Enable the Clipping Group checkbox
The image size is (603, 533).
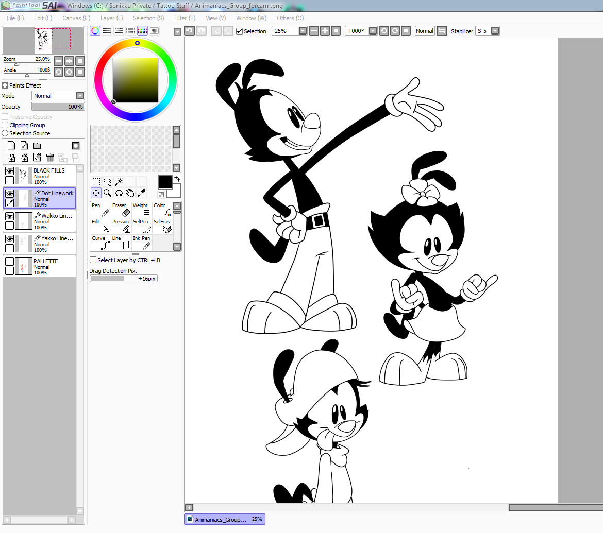click(x=5, y=125)
